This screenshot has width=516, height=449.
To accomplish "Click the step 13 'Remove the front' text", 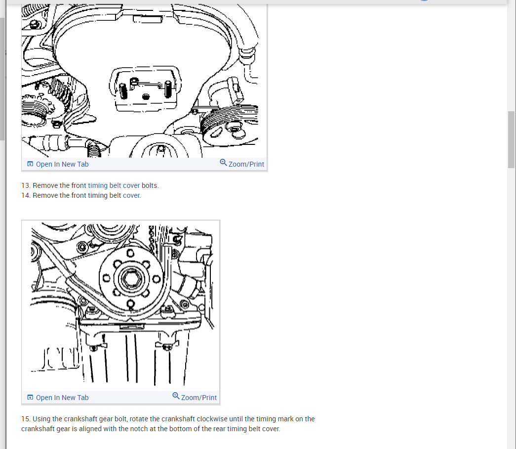I will coord(59,185).
